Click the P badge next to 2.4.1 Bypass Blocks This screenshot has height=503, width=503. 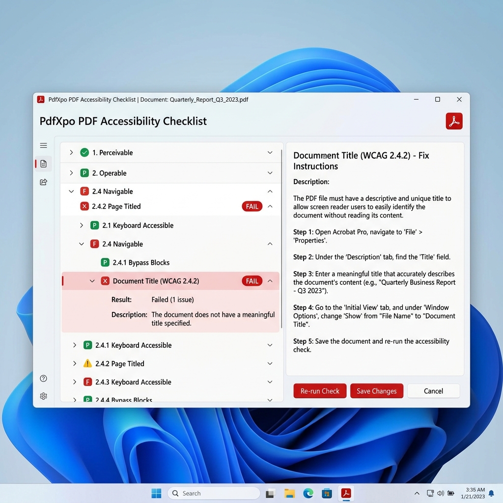point(105,262)
